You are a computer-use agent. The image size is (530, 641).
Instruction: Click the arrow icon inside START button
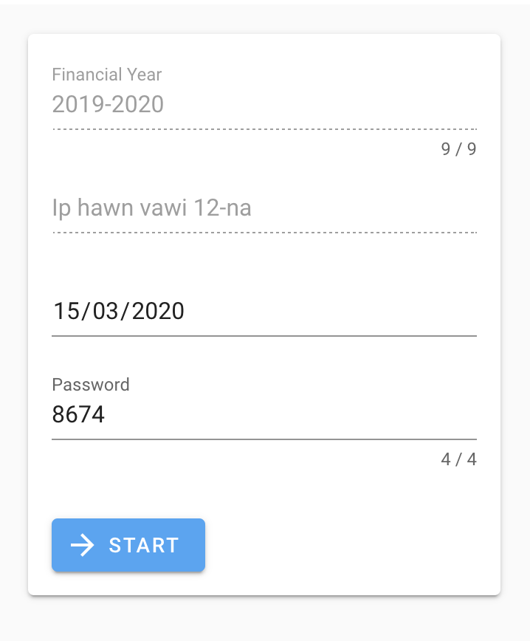point(83,545)
